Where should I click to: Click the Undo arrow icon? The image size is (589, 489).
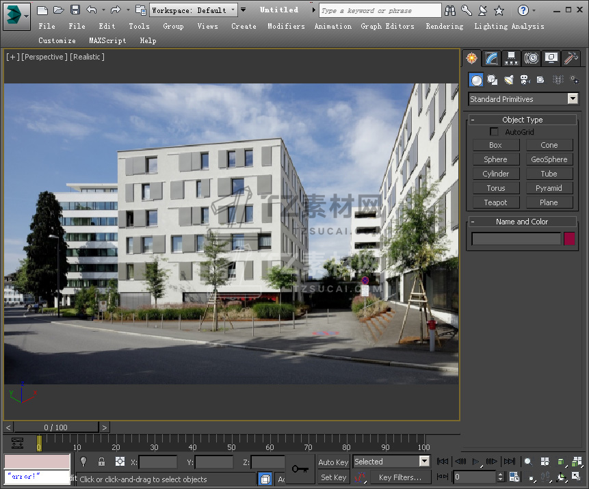click(x=92, y=10)
